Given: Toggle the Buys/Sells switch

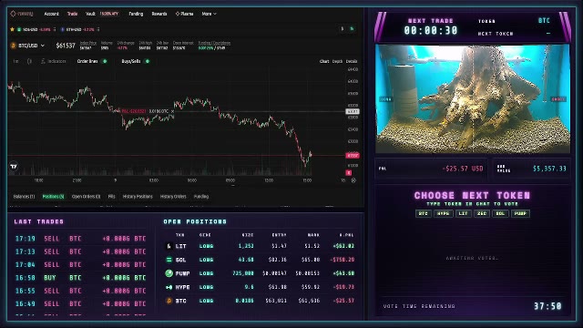Looking at the screenshot, I should (148, 61).
